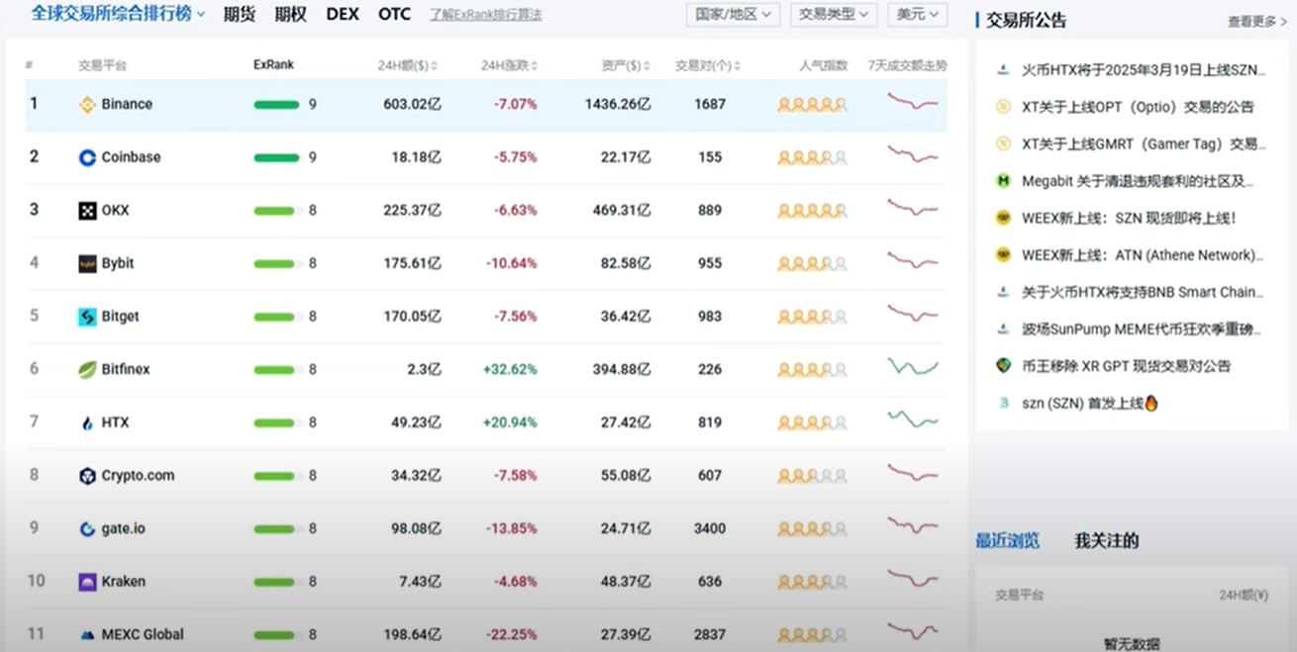Click icon beside XT关于上线OPT announcement
Screen dimensions: 1297x652
tap(1003, 107)
